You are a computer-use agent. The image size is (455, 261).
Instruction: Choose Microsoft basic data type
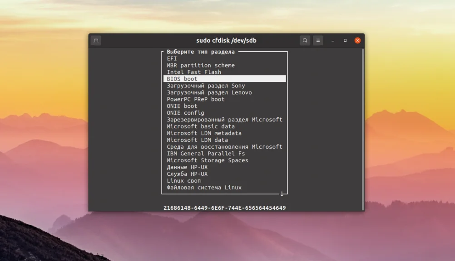click(x=200, y=126)
